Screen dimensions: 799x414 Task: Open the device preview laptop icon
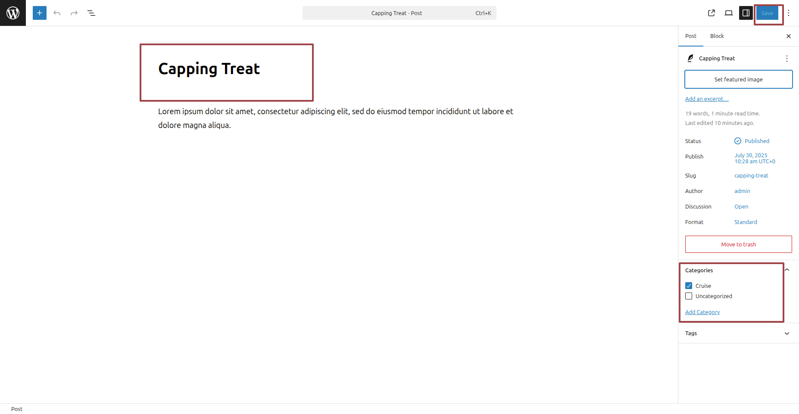[x=729, y=13]
